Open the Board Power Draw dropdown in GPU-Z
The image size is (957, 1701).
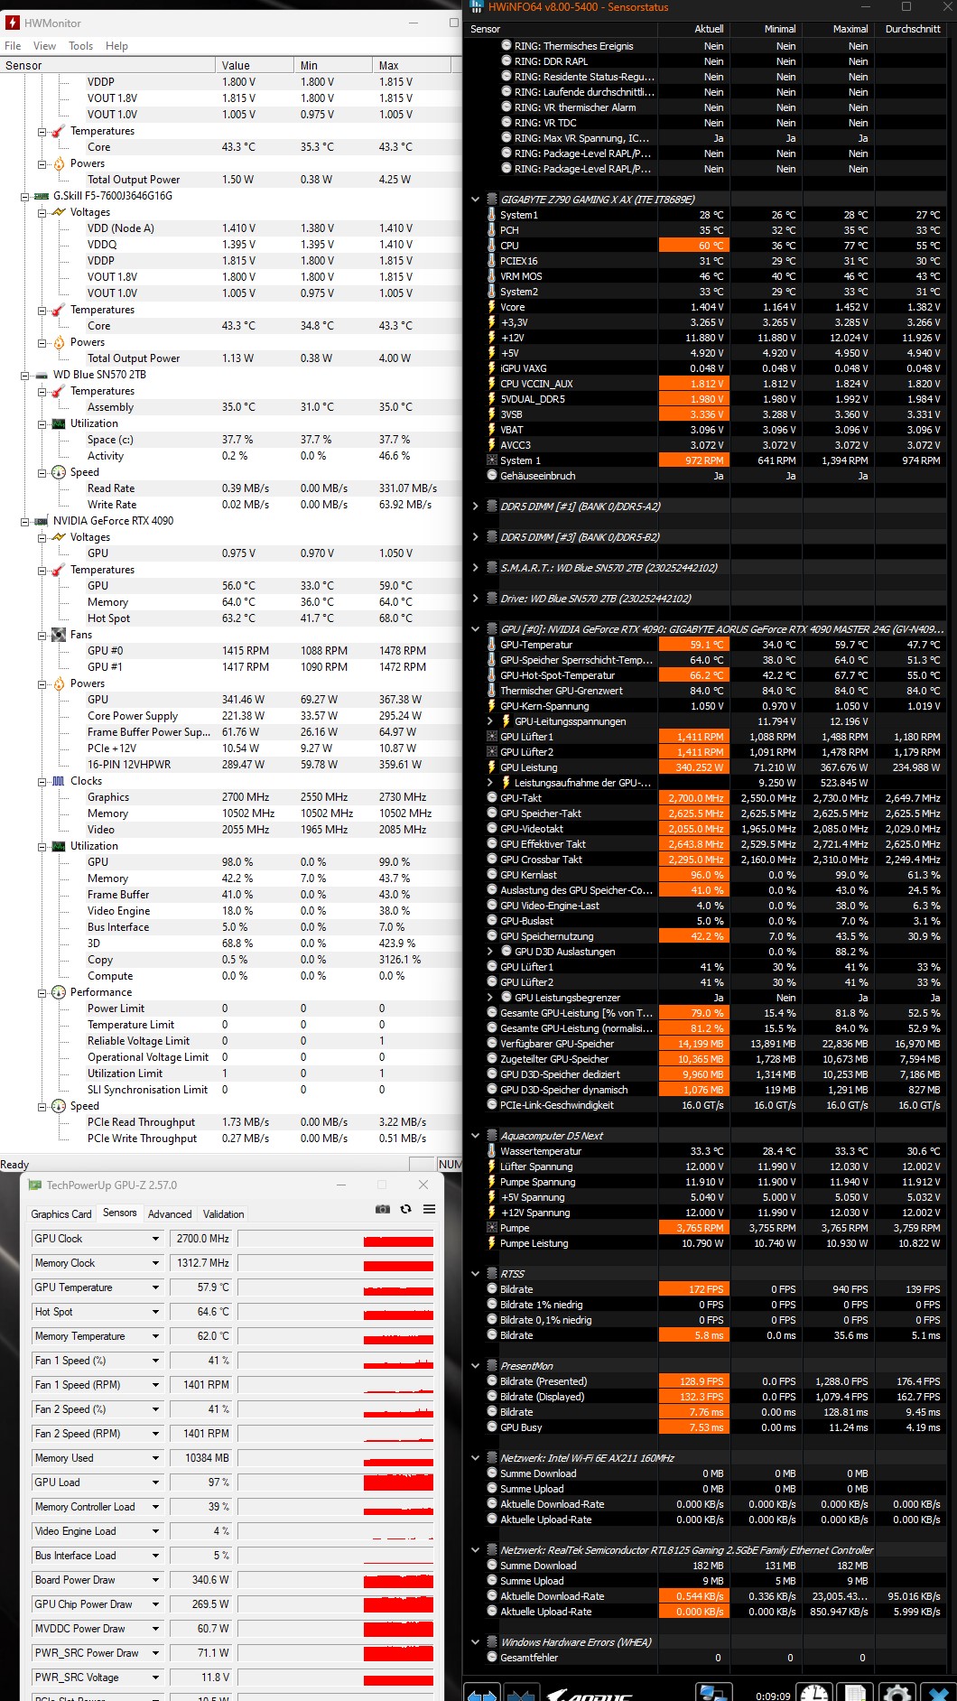click(155, 1580)
